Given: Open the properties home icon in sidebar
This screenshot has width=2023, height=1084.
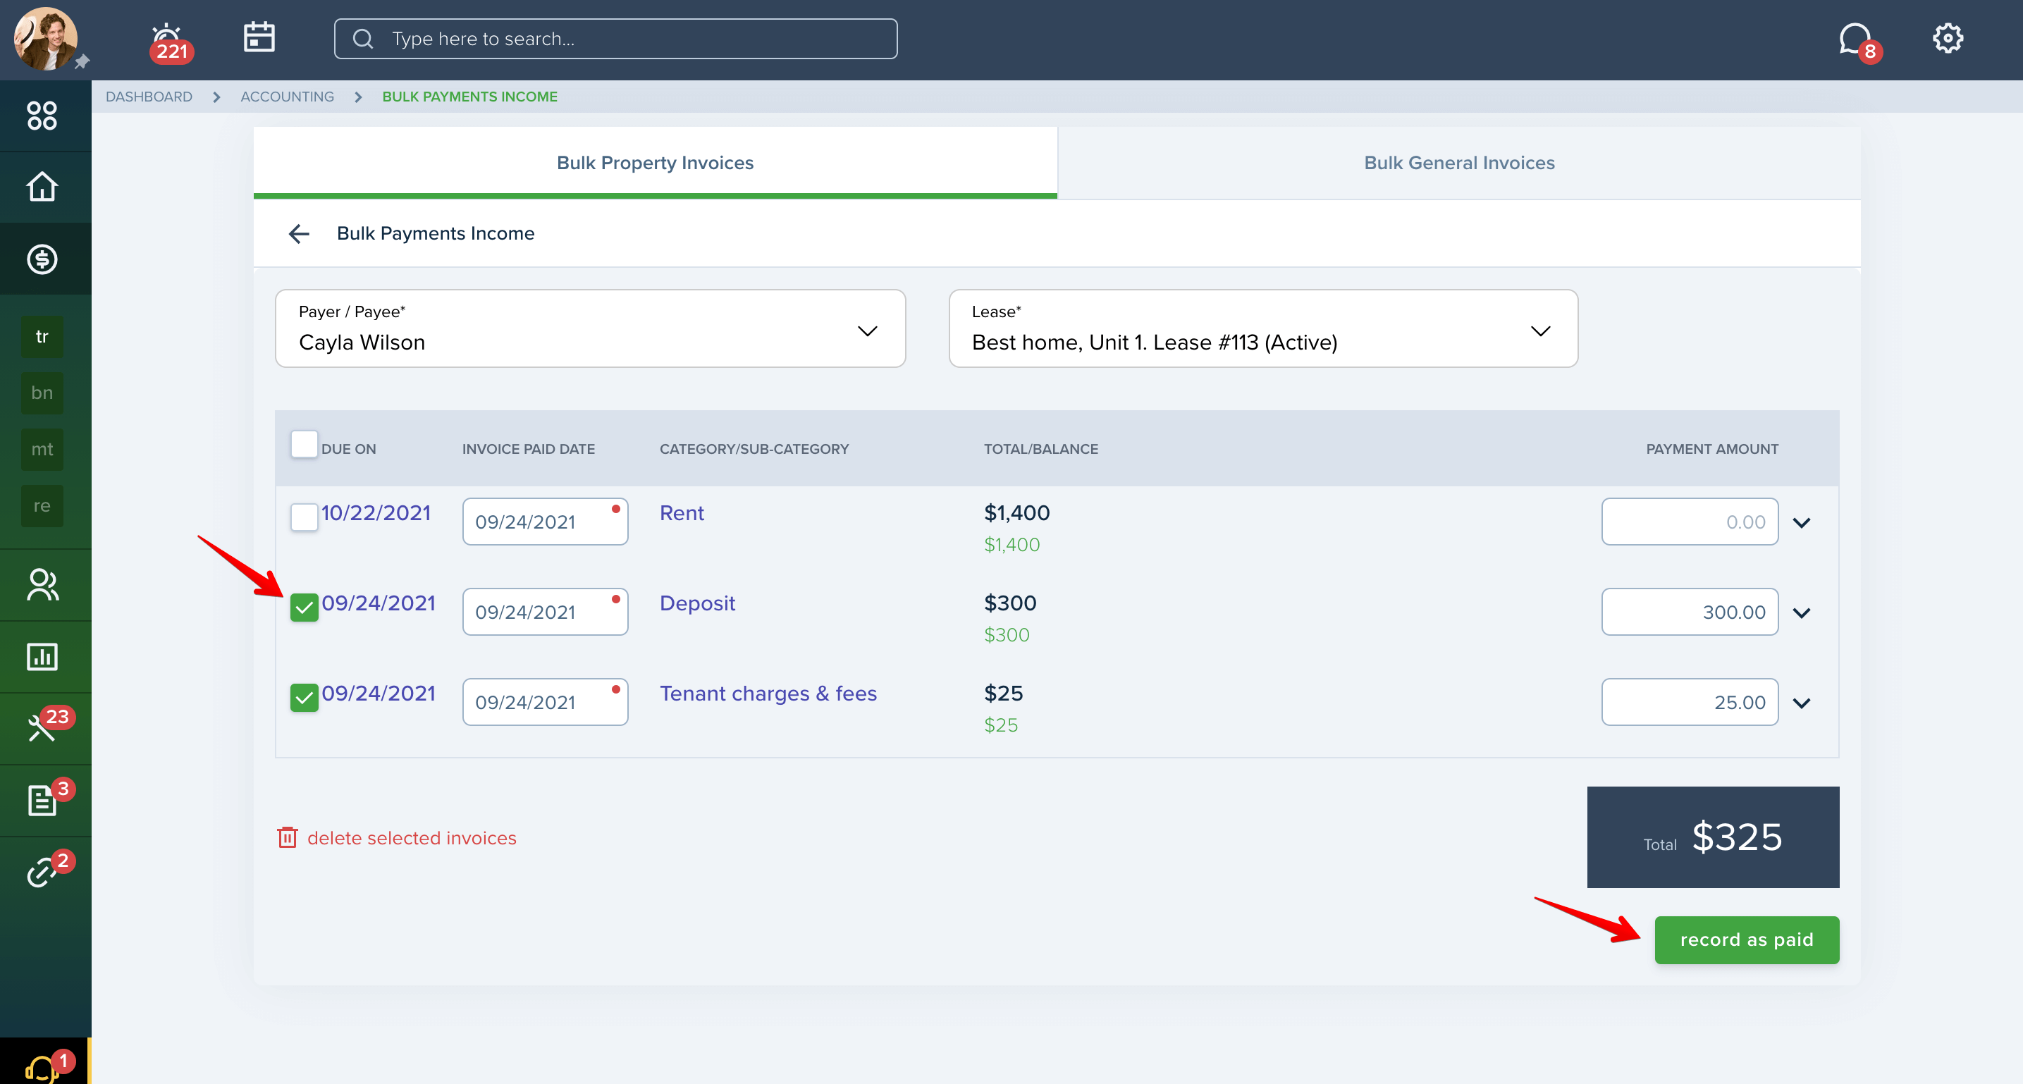Looking at the screenshot, I should pyautogui.click(x=42, y=187).
